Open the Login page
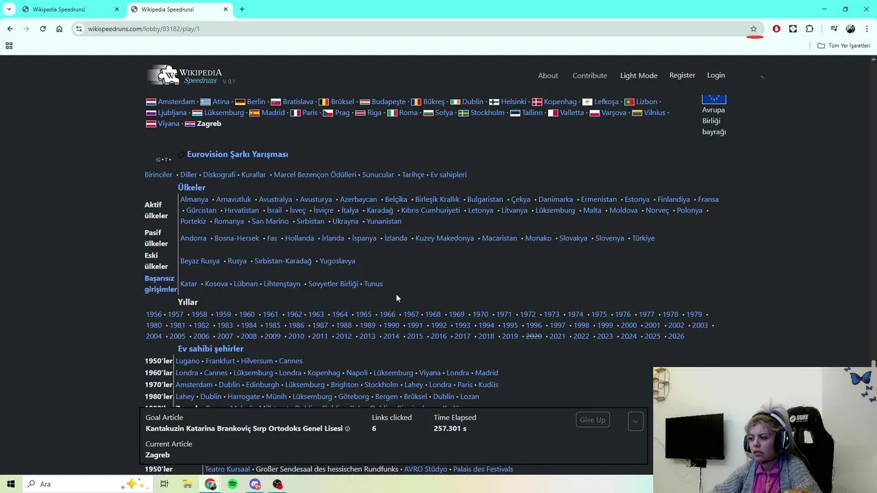Image resolution: width=877 pixels, height=493 pixels. (x=716, y=75)
